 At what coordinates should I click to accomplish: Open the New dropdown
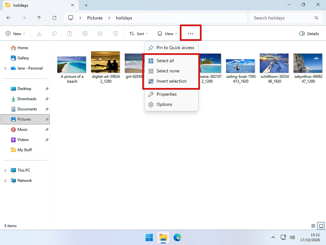pos(16,33)
